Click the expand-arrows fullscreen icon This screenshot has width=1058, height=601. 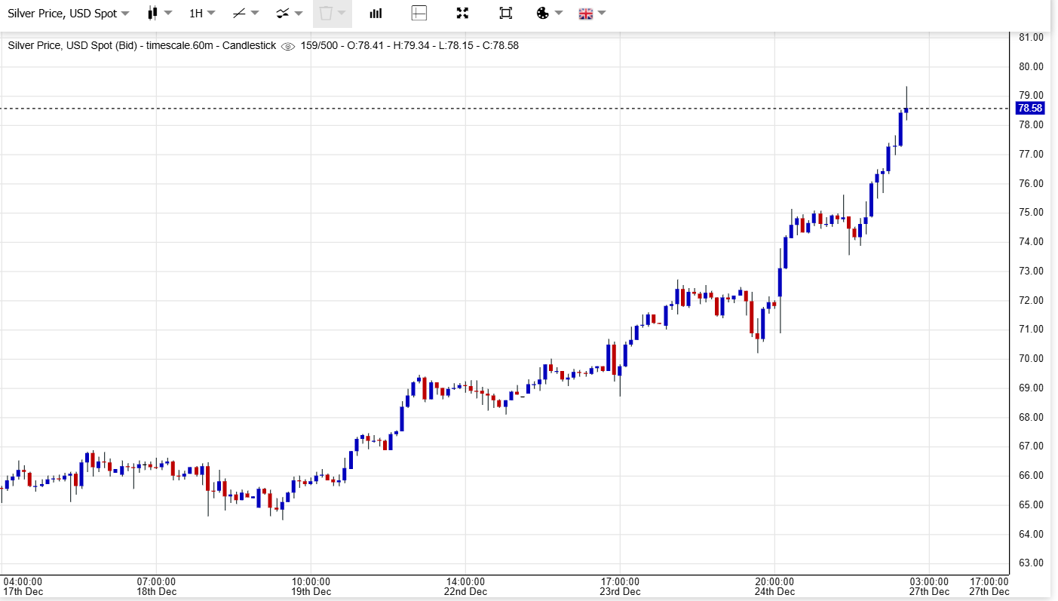pos(462,14)
